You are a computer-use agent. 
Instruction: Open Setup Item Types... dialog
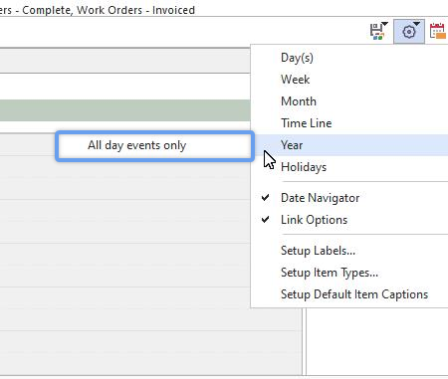tap(349, 273)
